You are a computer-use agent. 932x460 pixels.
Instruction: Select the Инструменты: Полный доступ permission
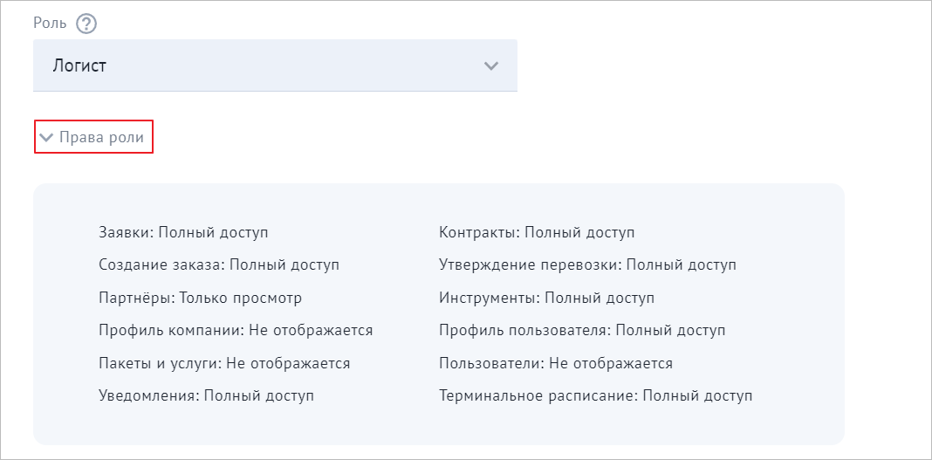point(547,298)
